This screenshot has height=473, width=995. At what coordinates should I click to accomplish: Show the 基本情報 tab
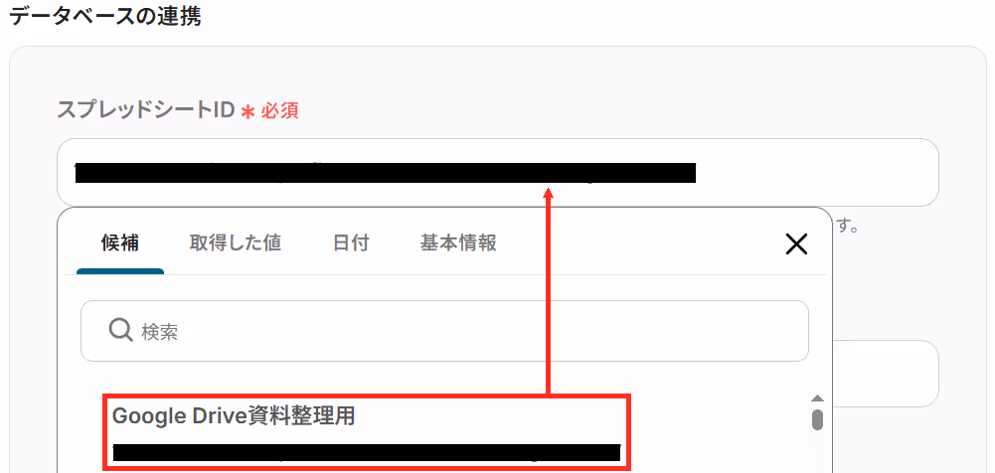pos(458,242)
